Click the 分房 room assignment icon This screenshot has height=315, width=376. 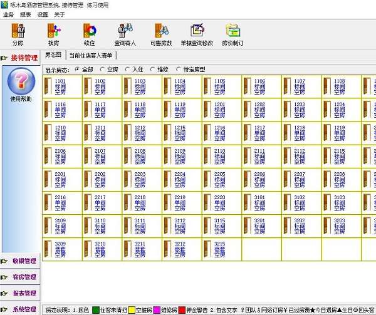pyautogui.click(x=18, y=31)
